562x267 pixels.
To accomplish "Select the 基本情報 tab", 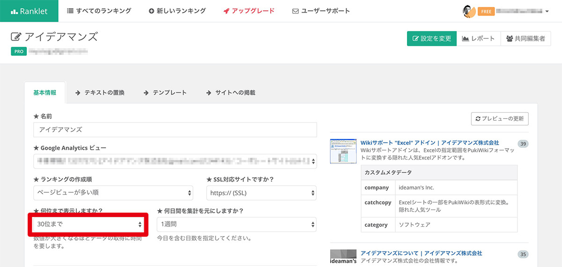I will tap(45, 93).
